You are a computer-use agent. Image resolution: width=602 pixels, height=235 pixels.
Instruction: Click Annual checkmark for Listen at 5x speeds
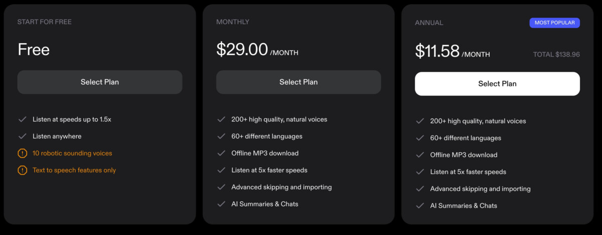click(419, 172)
